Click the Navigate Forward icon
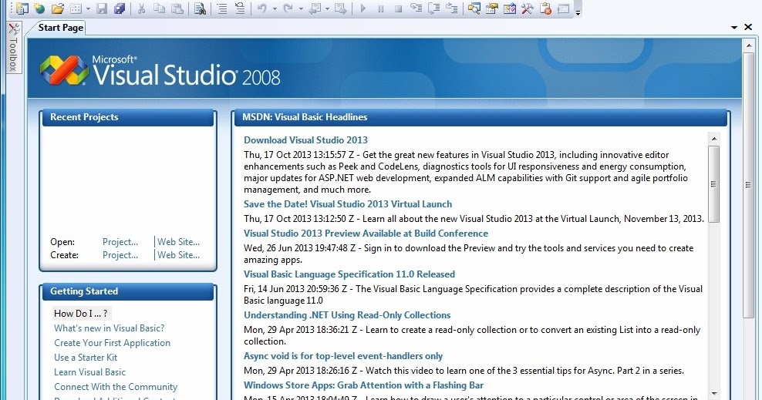 coord(341,8)
